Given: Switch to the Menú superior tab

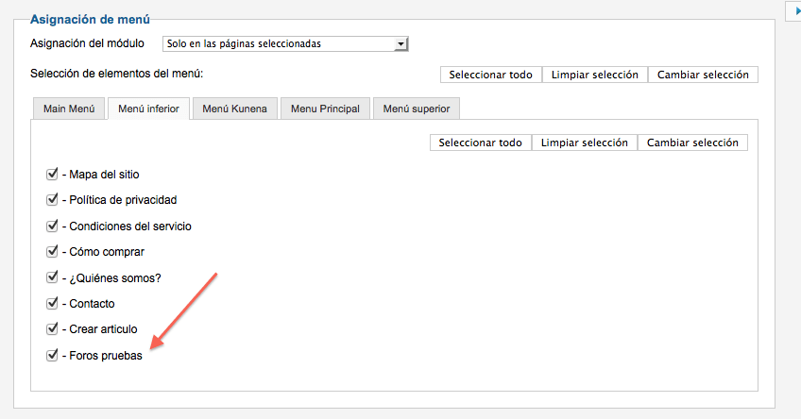Looking at the screenshot, I should tap(417, 109).
